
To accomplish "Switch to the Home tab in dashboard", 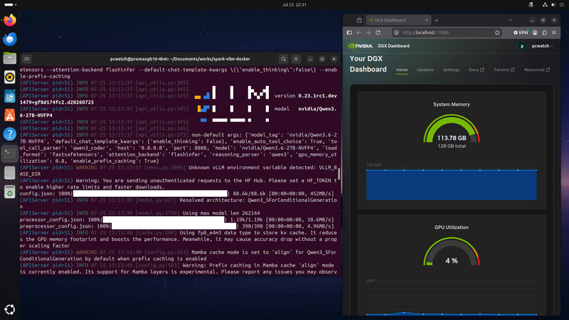I will click(402, 70).
